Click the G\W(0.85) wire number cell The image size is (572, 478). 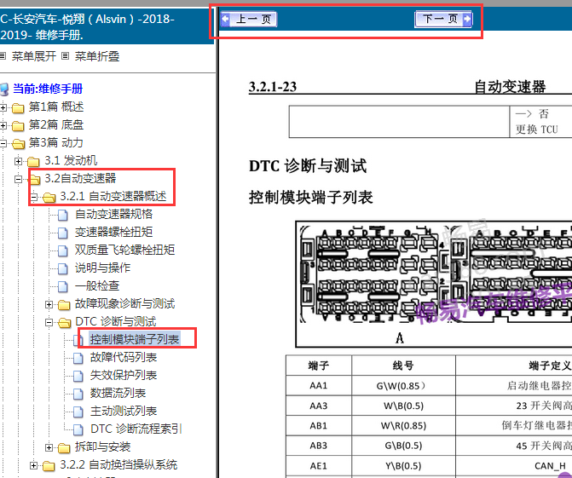click(x=403, y=386)
